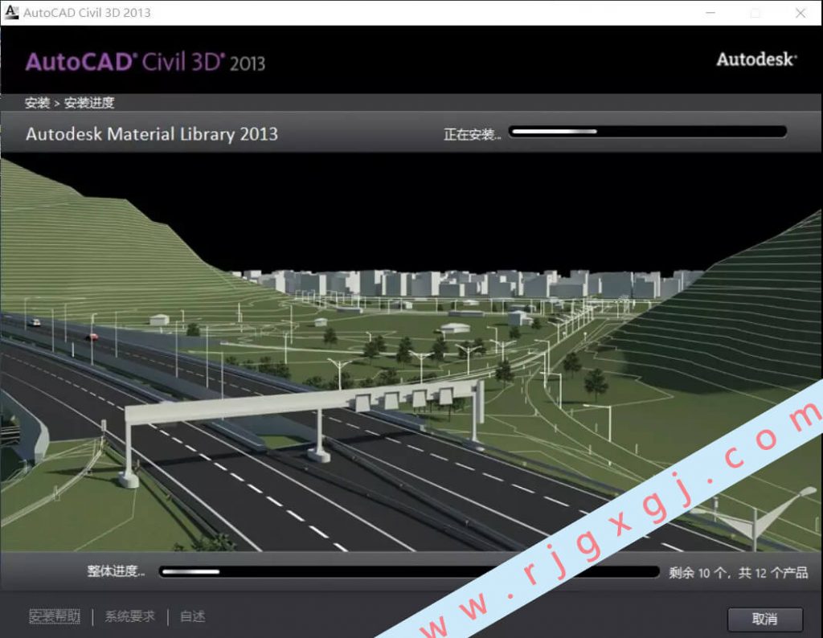Open the installation help (安装帮助) link
This screenshot has height=638, width=823.
pyautogui.click(x=55, y=616)
